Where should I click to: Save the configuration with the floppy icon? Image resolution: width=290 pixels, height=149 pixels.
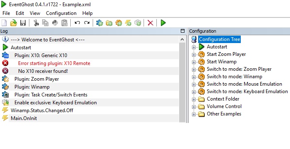coord(23,23)
